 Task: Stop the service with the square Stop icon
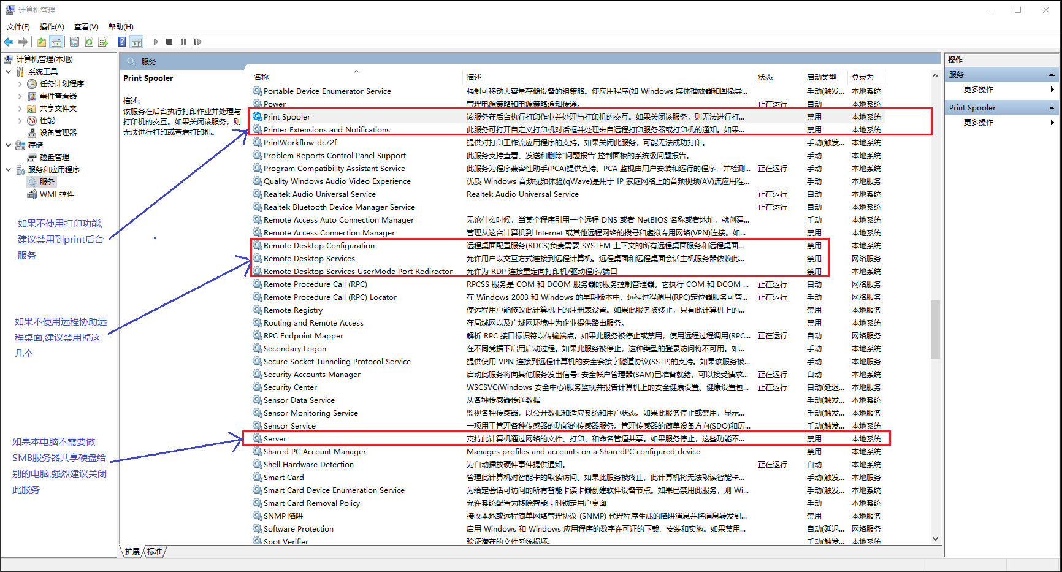coord(169,42)
